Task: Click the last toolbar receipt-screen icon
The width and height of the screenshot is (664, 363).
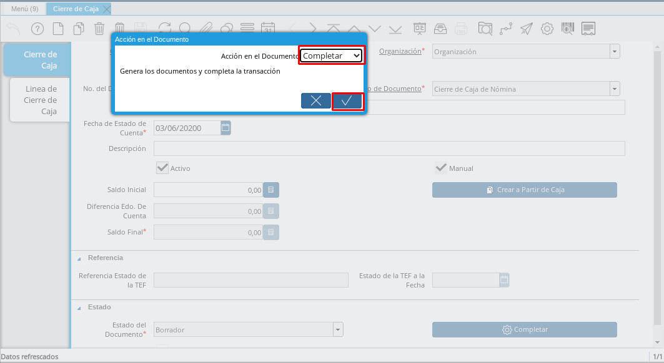Action: pos(588,29)
